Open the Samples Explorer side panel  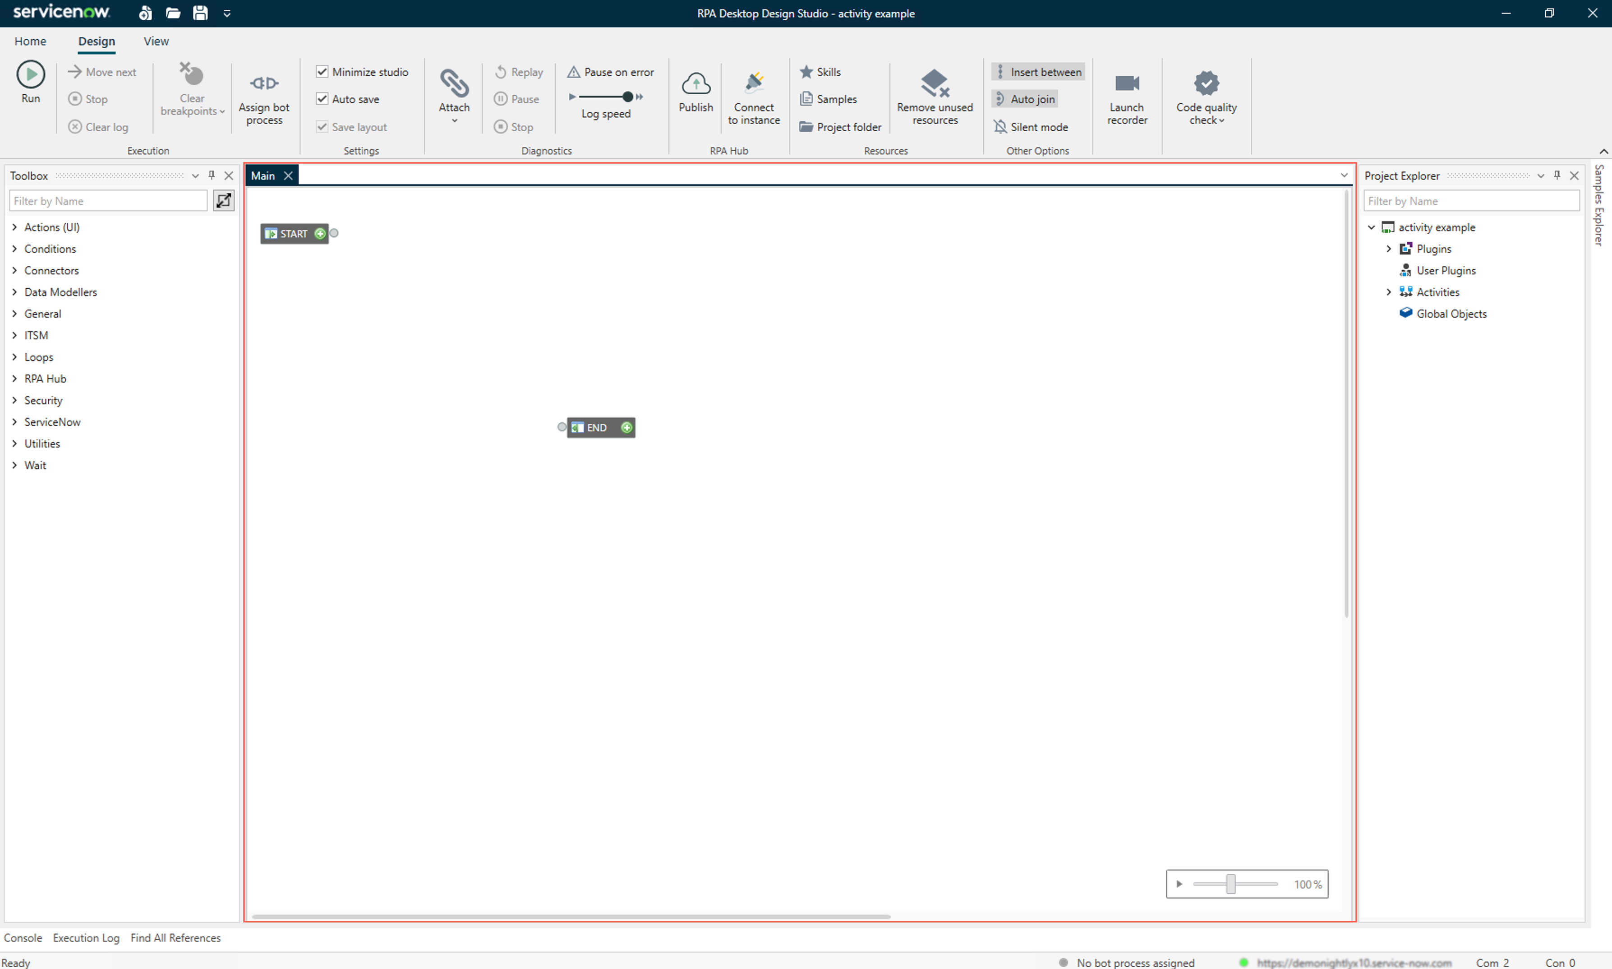(1599, 205)
